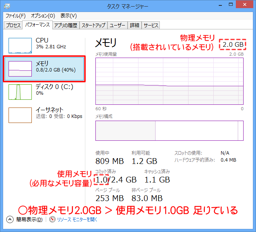Click the メモリ使用量 usage graph
This screenshot has height=232, width=256.
point(170,81)
